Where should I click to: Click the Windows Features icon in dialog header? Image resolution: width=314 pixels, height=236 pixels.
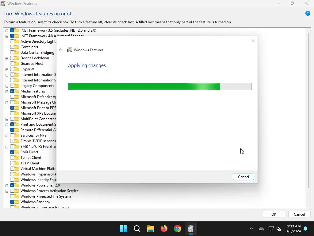coord(70,50)
